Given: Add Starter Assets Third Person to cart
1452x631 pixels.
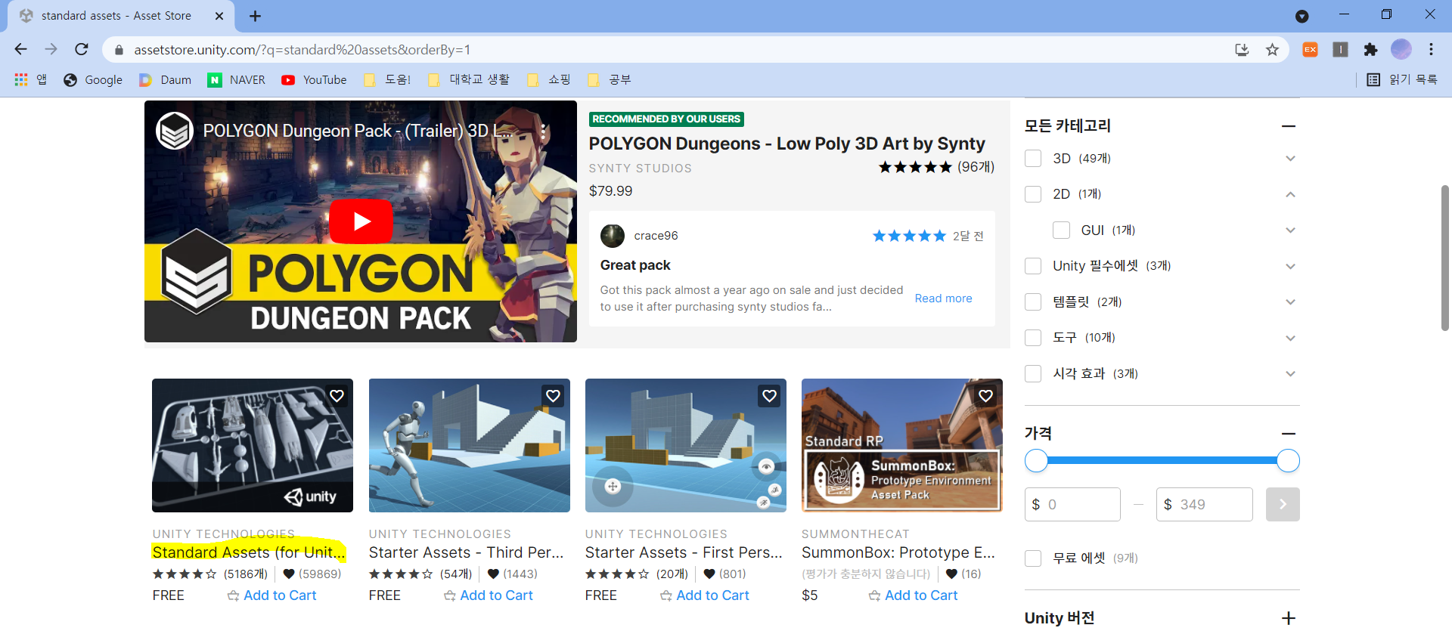Looking at the screenshot, I should tap(488, 595).
